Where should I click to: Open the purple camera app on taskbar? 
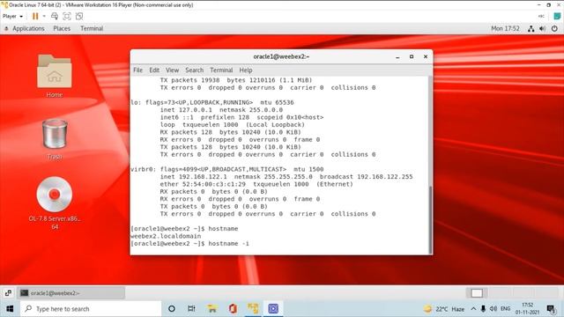pos(273,309)
